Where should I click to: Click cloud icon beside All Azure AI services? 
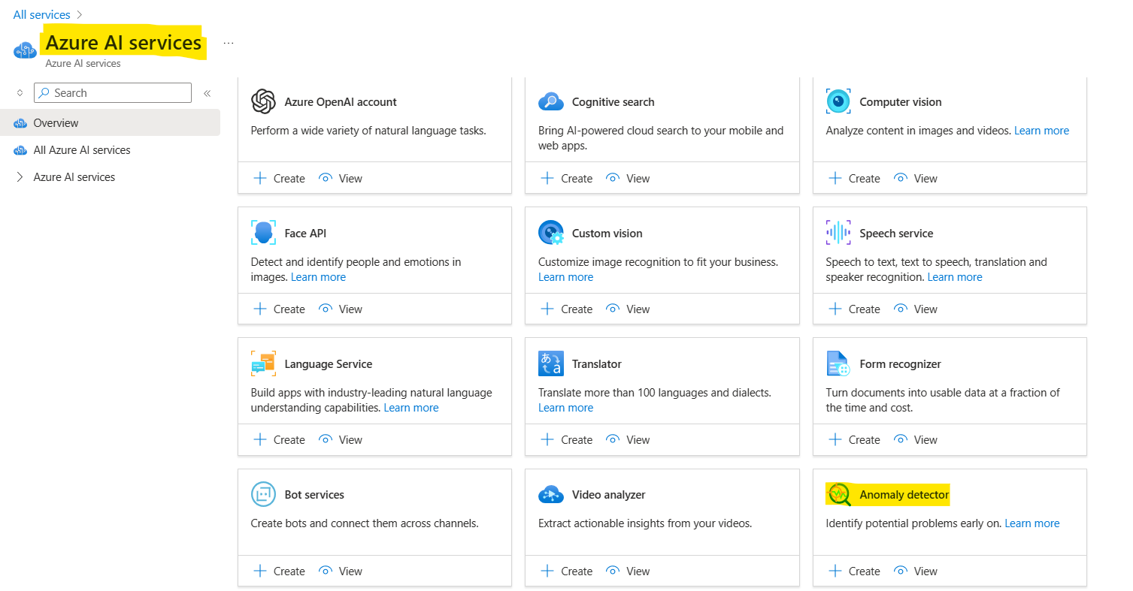(x=20, y=150)
